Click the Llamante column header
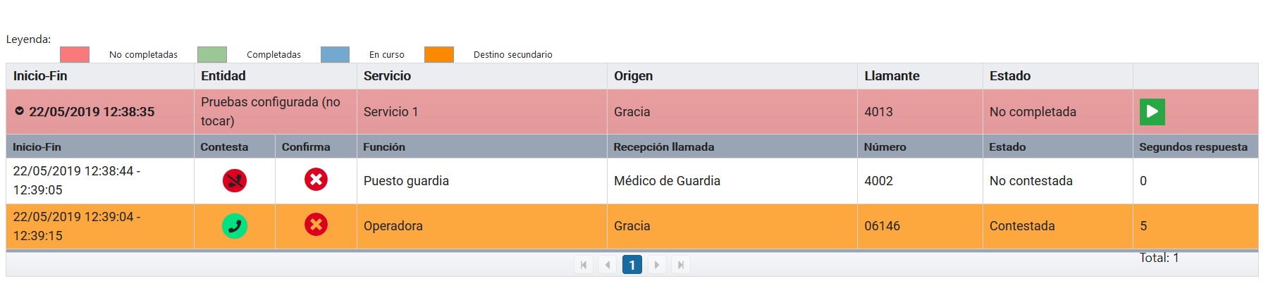Screen dimensions: 1273x281 tap(892, 76)
